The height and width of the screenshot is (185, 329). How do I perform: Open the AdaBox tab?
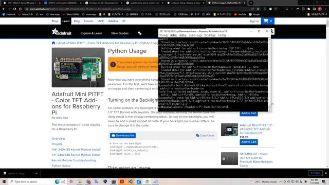coord(113,21)
